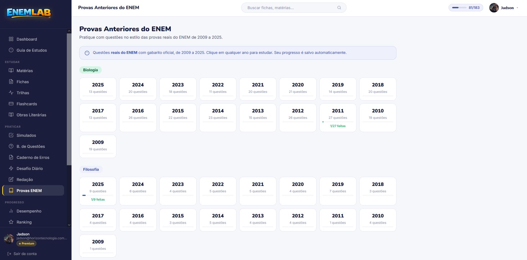This screenshot has height=260, width=527.
Task: Click the Provas ENEM book icon
Action: (x=11, y=190)
